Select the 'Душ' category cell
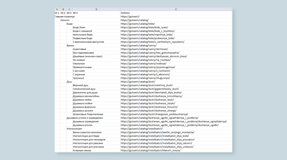 pos(69,82)
